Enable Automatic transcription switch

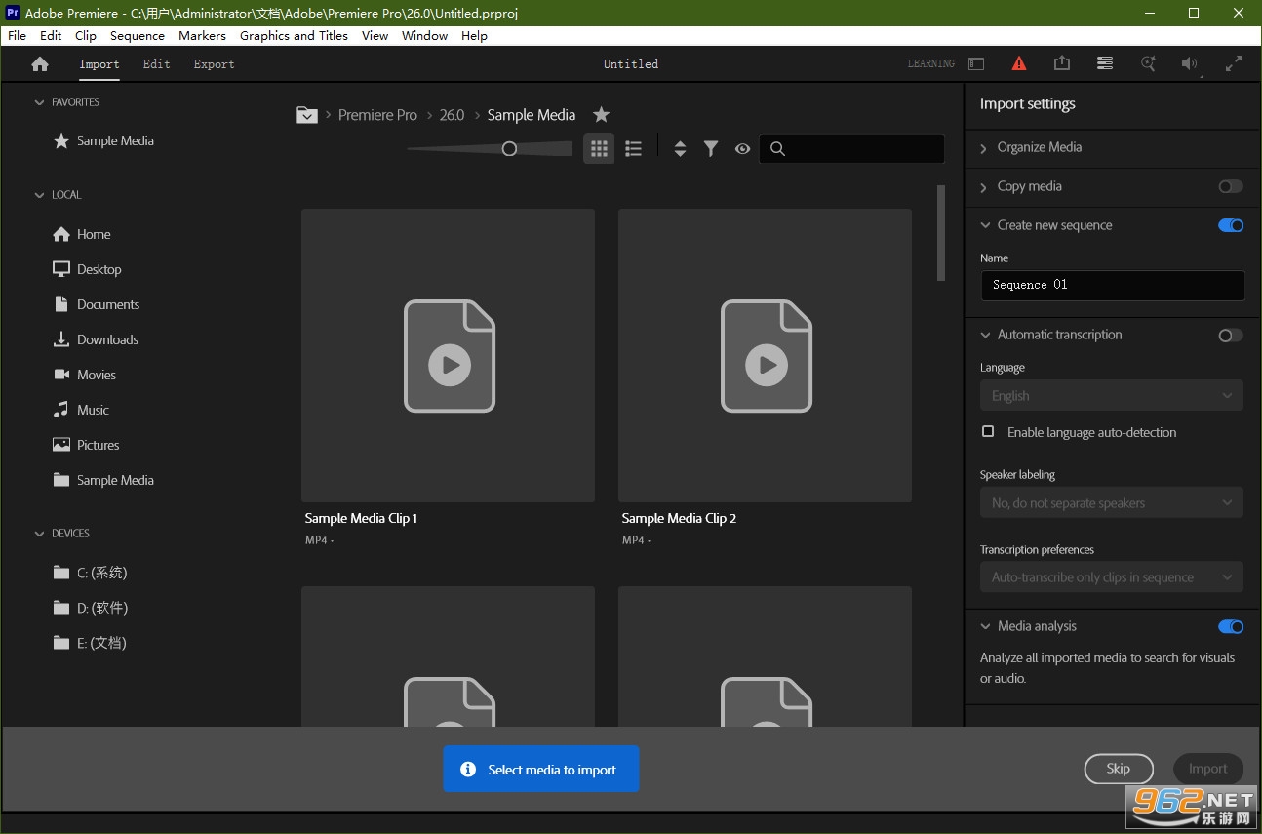pyautogui.click(x=1231, y=336)
